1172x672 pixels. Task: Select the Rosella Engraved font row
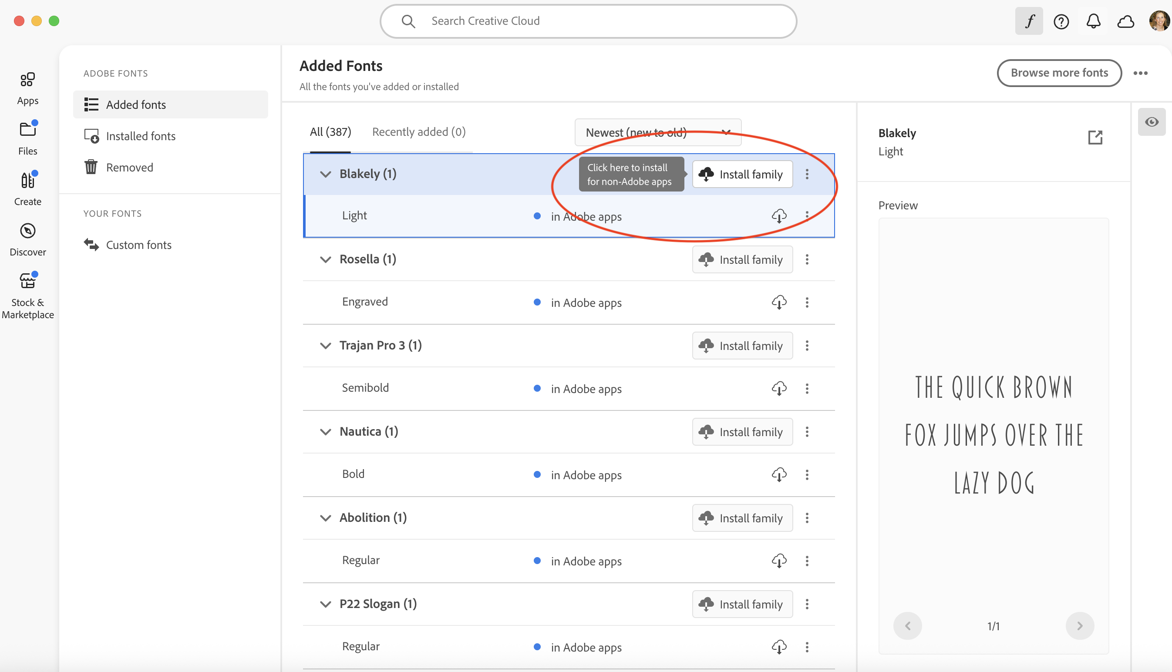tap(569, 302)
